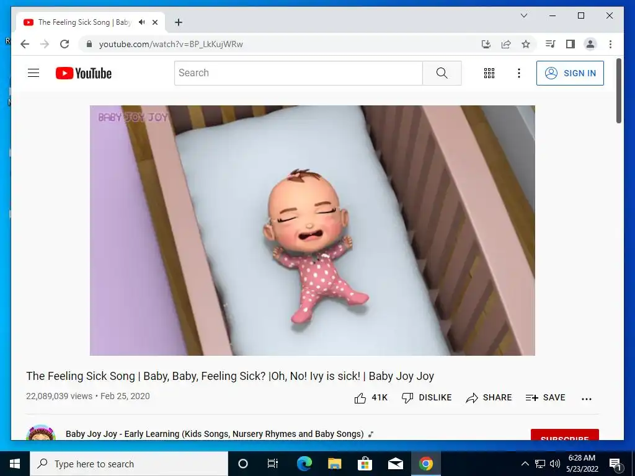Mute the tab via speaker icon

(x=141, y=22)
